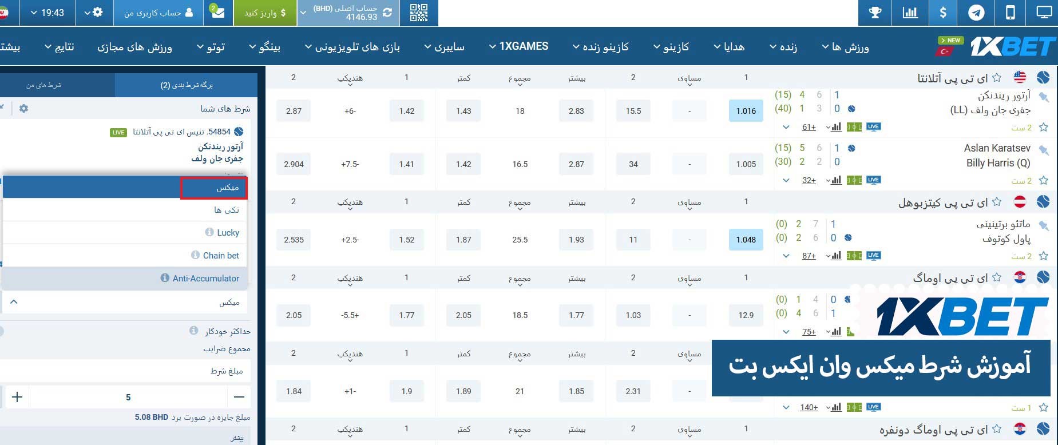Open کازینو زنده navigation dropdown

click(600, 47)
